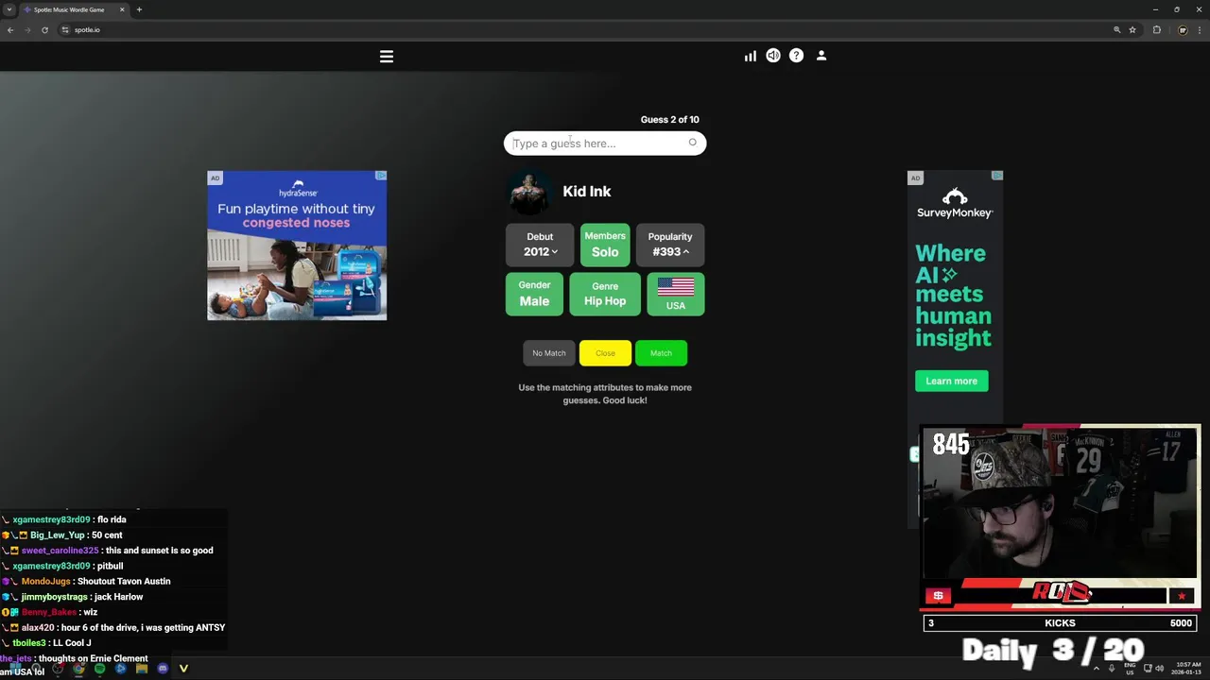Screen dimensions: 1210x680
Task: Select the Popularity #393 tile
Action: pos(670,245)
